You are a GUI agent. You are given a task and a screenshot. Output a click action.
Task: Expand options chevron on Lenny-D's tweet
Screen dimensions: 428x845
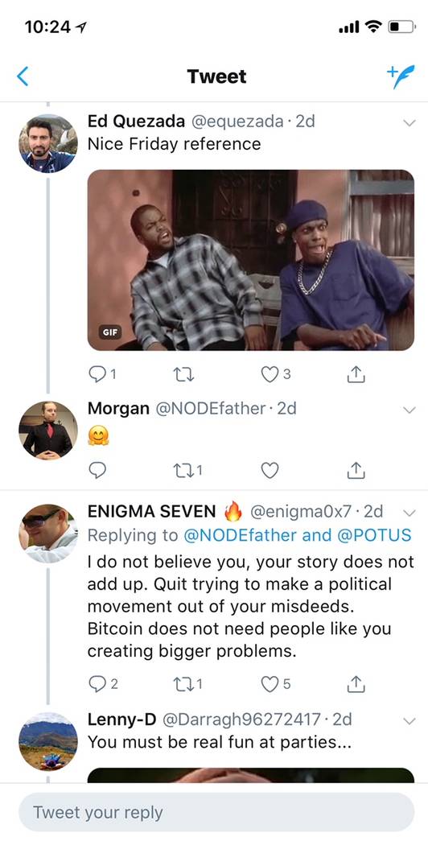coord(409,720)
